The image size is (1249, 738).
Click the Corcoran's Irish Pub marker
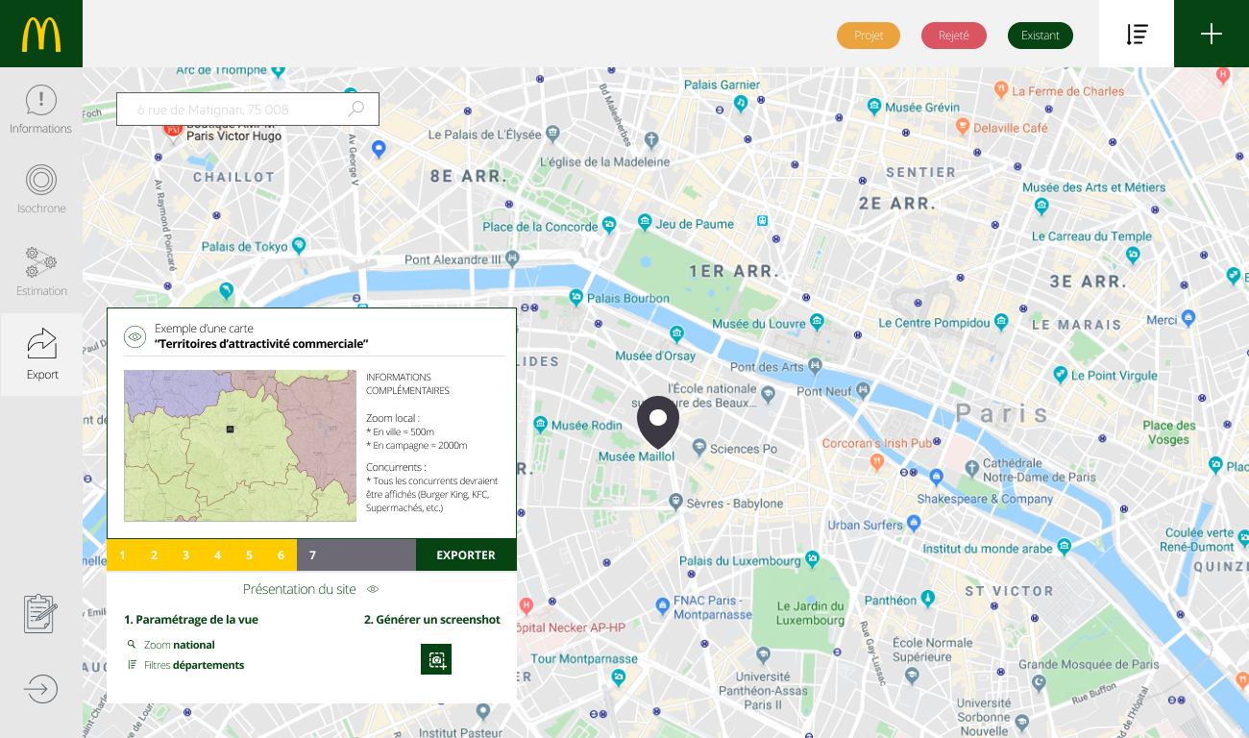[876, 462]
